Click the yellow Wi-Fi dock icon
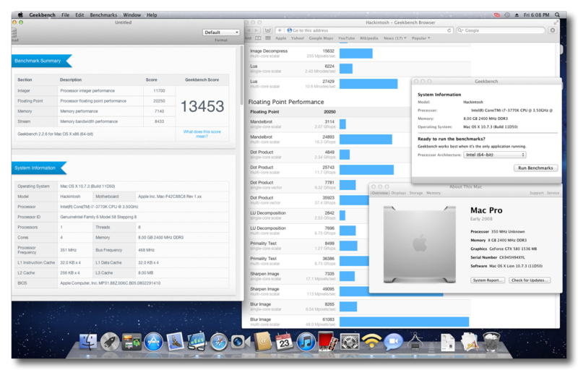 click(x=371, y=341)
